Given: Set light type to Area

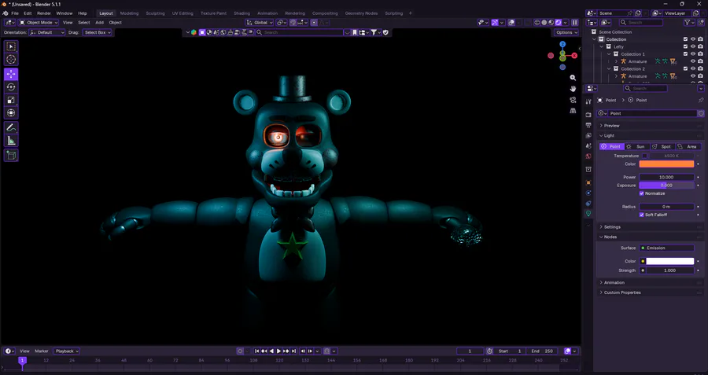Looking at the screenshot, I should coord(688,147).
